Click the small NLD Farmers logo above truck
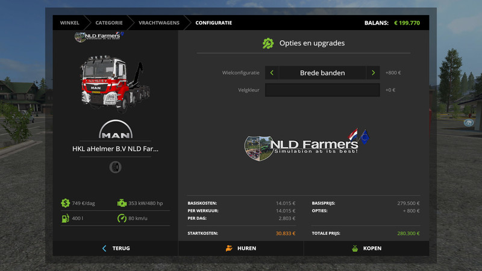 (x=99, y=37)
